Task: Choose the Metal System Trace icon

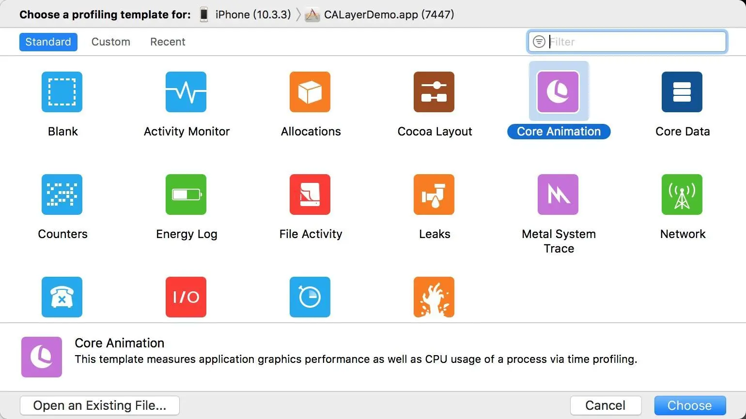Action: [558, 195]
